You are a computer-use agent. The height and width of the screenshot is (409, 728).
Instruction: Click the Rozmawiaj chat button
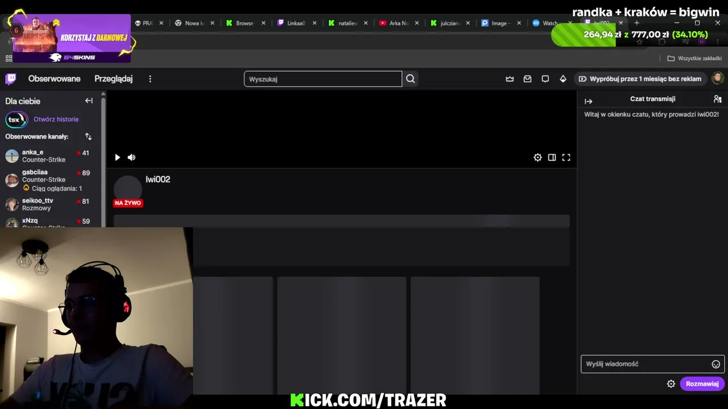point(702,384)
